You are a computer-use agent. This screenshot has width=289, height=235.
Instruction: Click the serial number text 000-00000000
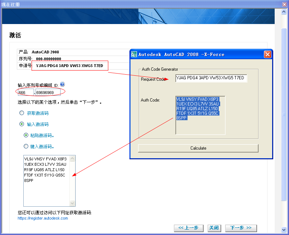pos(48,59)
